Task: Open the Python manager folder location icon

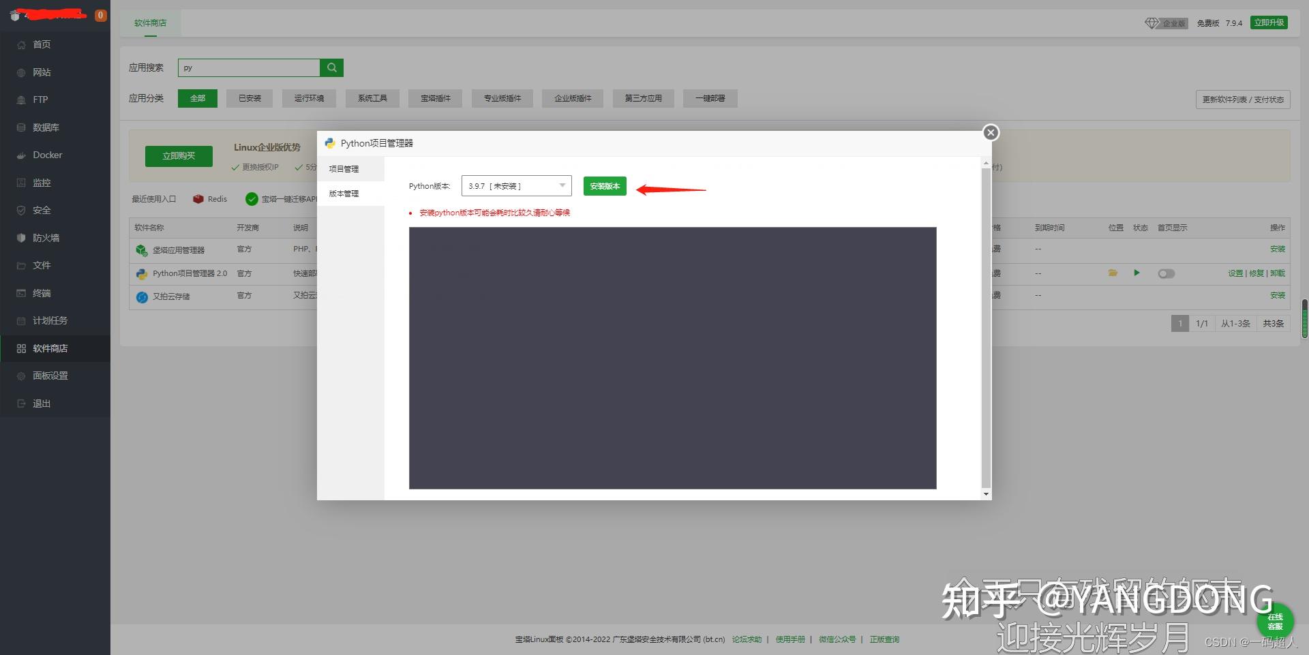Action: tap(1113, 273)
